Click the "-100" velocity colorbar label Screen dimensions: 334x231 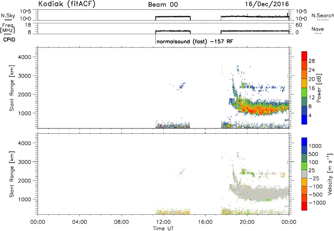click(x=315, y=186)
